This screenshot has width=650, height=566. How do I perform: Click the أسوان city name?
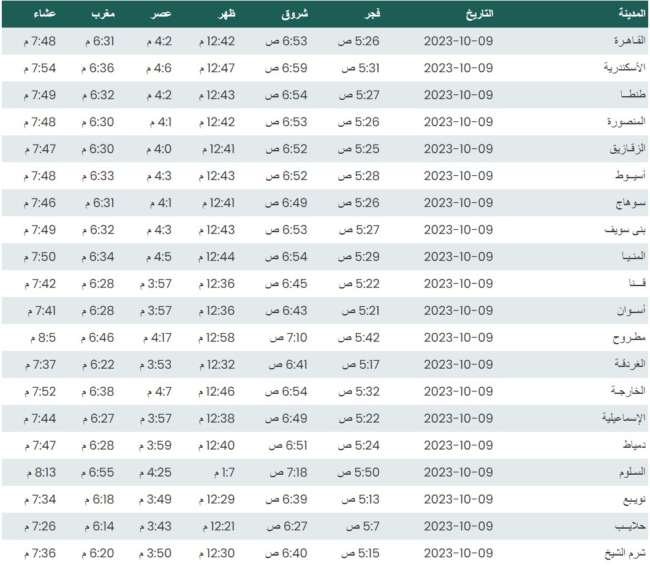click(x=631, y=311)
